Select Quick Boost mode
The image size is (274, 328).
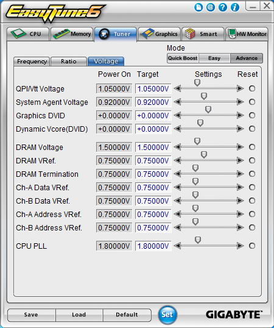[183, 58]
